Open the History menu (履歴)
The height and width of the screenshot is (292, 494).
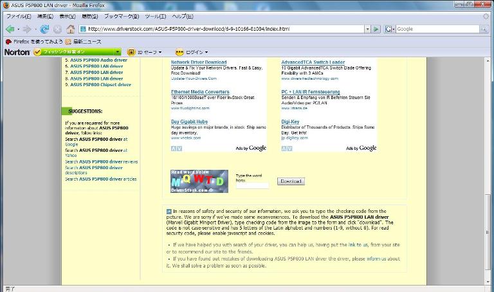coord(90,16)
